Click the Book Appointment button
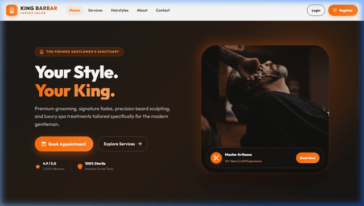Viewport: 364px width, 206px height. (x=64, y=144)
